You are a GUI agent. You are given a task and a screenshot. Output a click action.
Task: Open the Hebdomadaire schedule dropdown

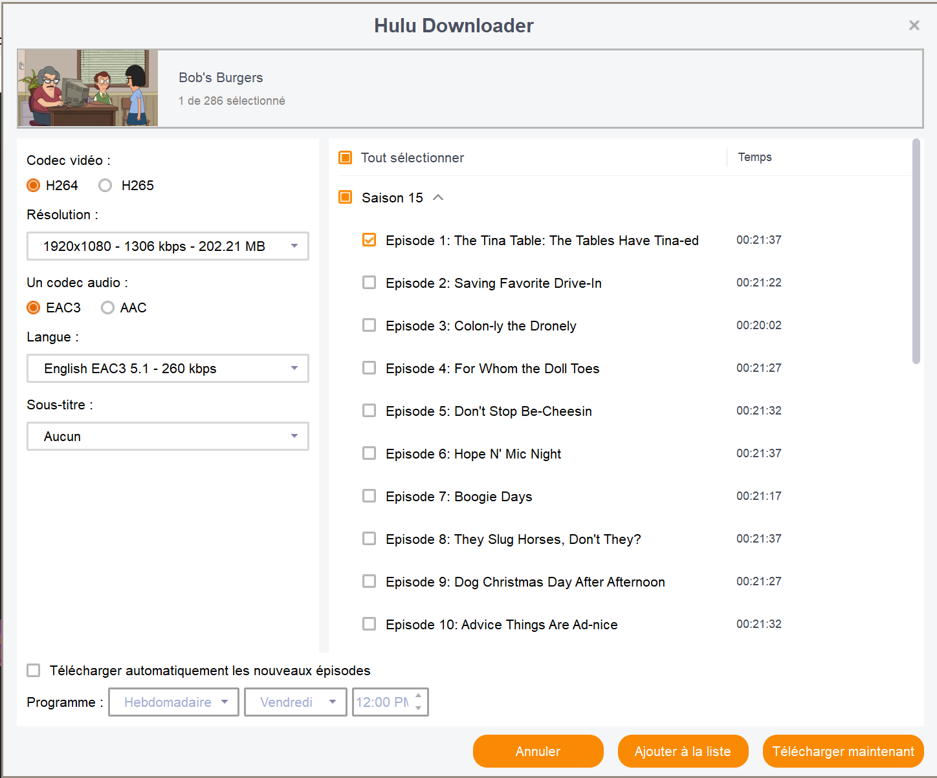174,702
